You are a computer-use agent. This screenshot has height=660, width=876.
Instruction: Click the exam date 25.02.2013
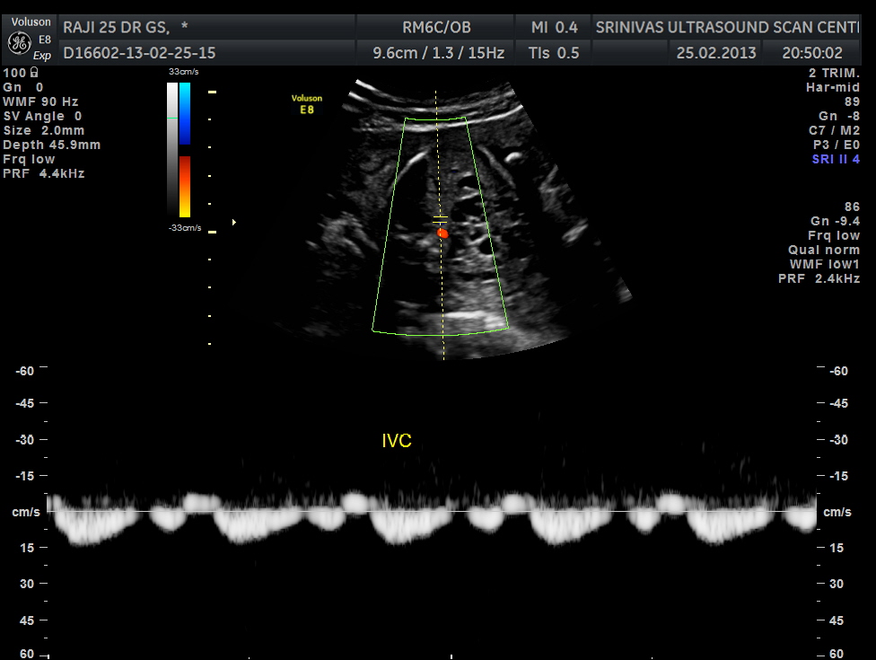click(x=718, y=53)
